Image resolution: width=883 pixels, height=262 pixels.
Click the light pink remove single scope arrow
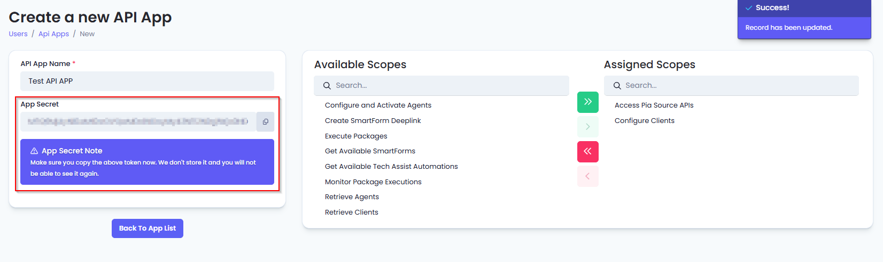(x=587, y=176)
